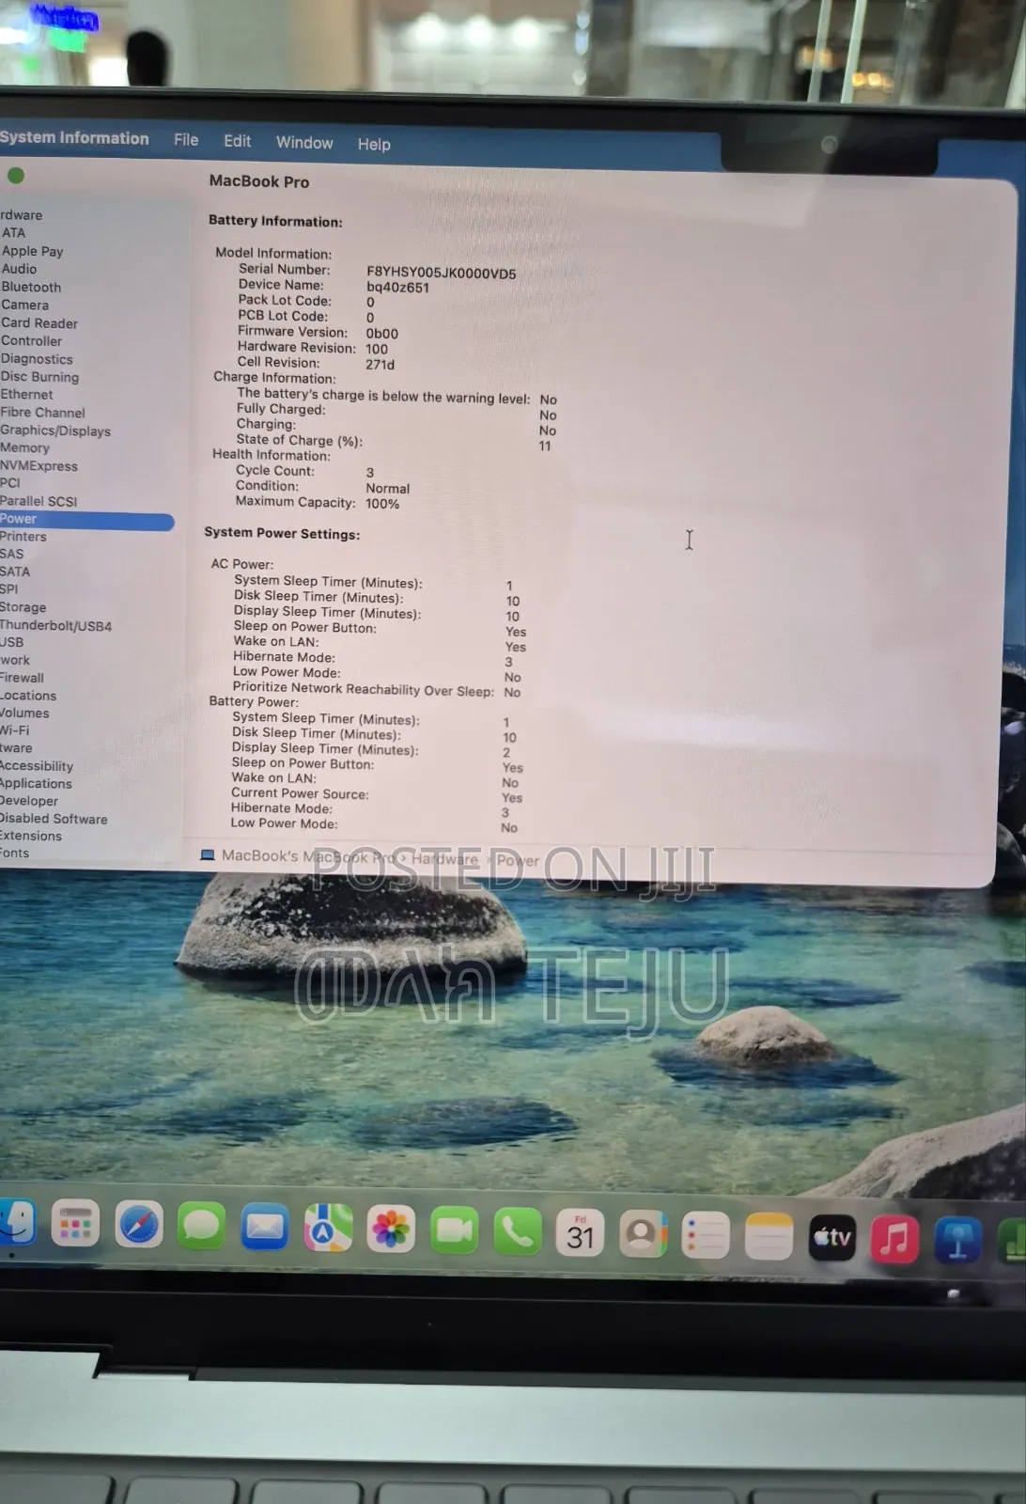Viewport: 1026px width, 1504px height.
Task: Select Audio in the sidebar
Action: pos(19,269)
